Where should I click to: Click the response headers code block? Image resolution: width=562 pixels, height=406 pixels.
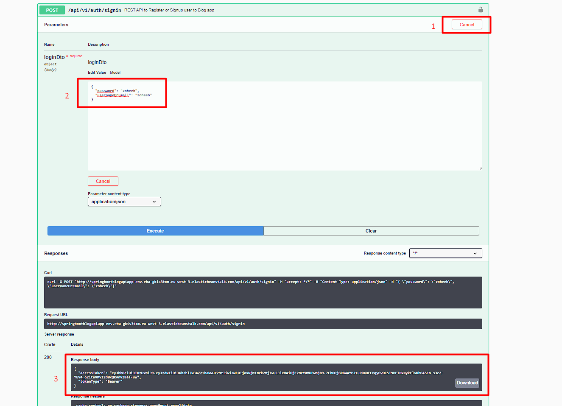(x=276, y=403)
